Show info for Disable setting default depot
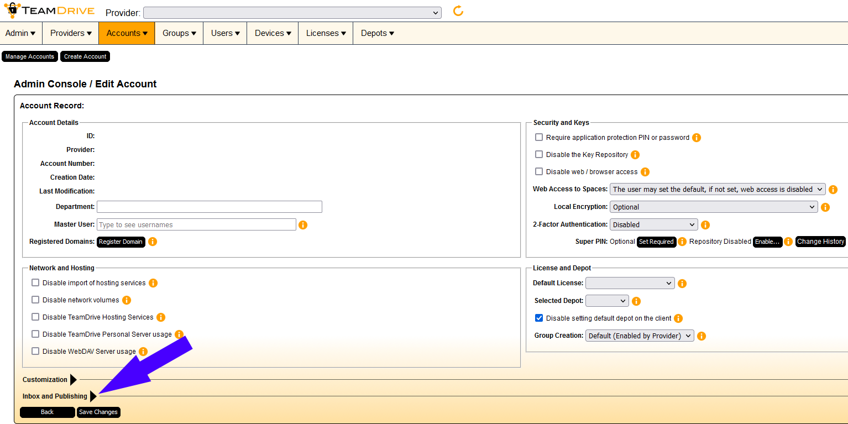This screenshot has width=848, height=424. [x=678, y=318]
